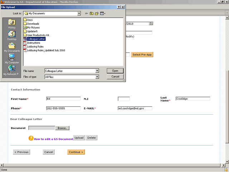Click the form Cancel button
The image size is (229, 172).
(x=49, y=152)
